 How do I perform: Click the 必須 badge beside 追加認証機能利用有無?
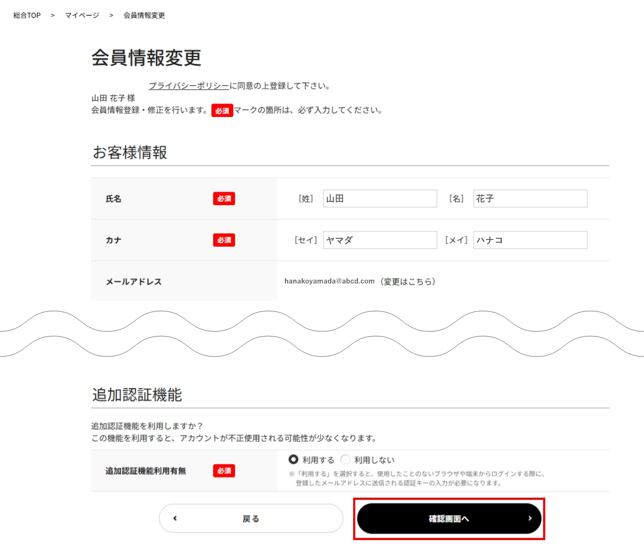click(224, 471)
